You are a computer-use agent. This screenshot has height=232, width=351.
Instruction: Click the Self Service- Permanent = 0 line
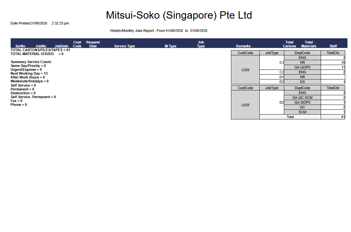tap(33, 97)
